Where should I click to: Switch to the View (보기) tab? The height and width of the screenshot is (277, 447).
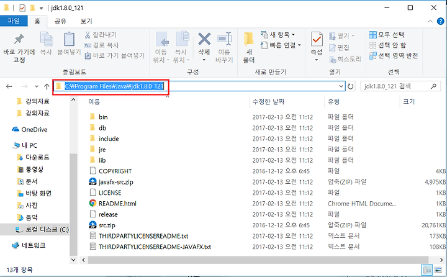(86, 21)
